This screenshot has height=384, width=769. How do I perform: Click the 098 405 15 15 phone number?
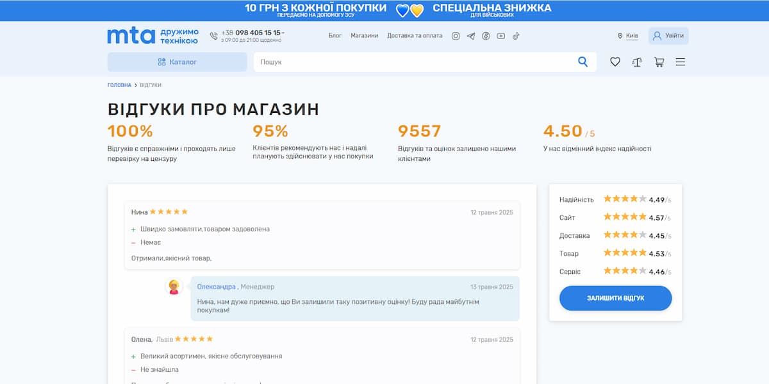[x=258, y=33]
